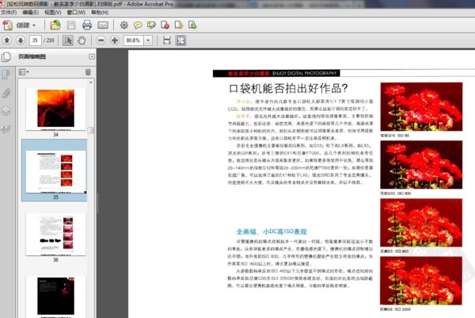
Task: Click the blue heading 全画幅、小DC高ISO表现
Action: (x=272, y=232)
